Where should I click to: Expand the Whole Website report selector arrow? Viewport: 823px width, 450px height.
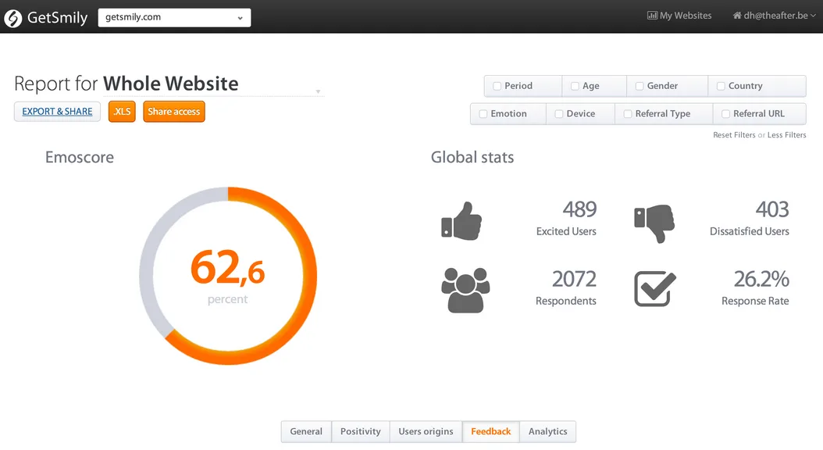pyautogui.click(x=318, y=91)
